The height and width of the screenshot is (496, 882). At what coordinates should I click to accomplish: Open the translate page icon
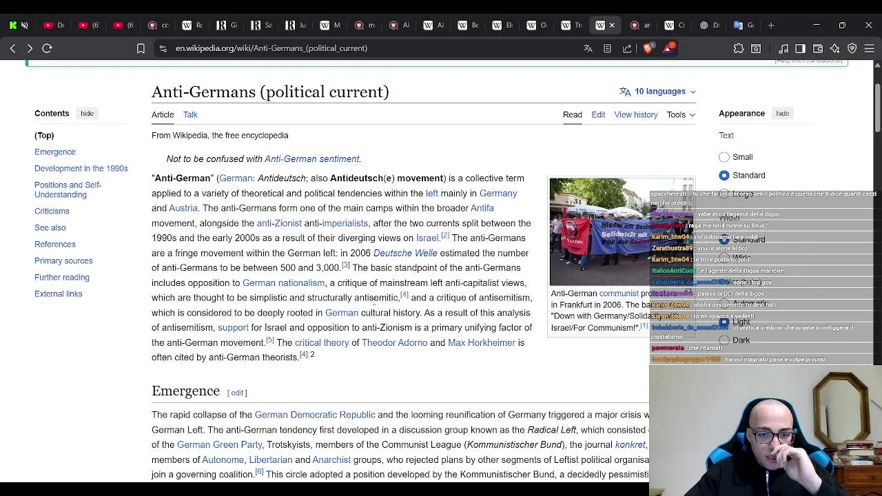588,48
